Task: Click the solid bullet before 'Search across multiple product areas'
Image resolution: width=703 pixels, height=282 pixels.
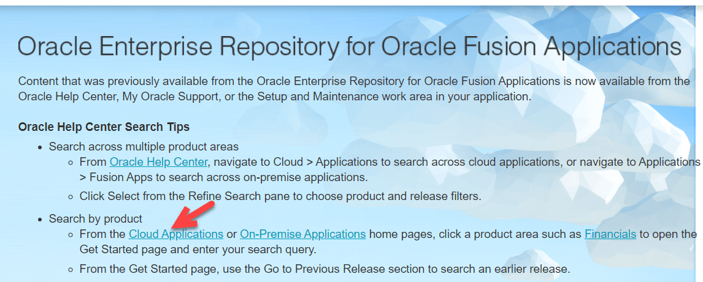Action: pyautogui.click(x=40, y=147)
